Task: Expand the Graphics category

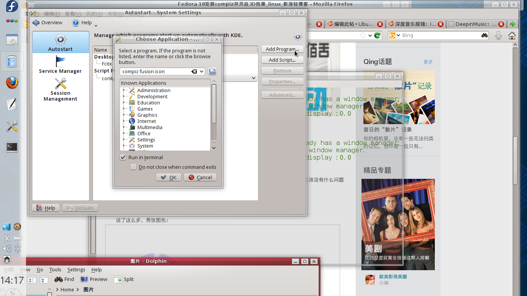Action: [x=124, y=115]
